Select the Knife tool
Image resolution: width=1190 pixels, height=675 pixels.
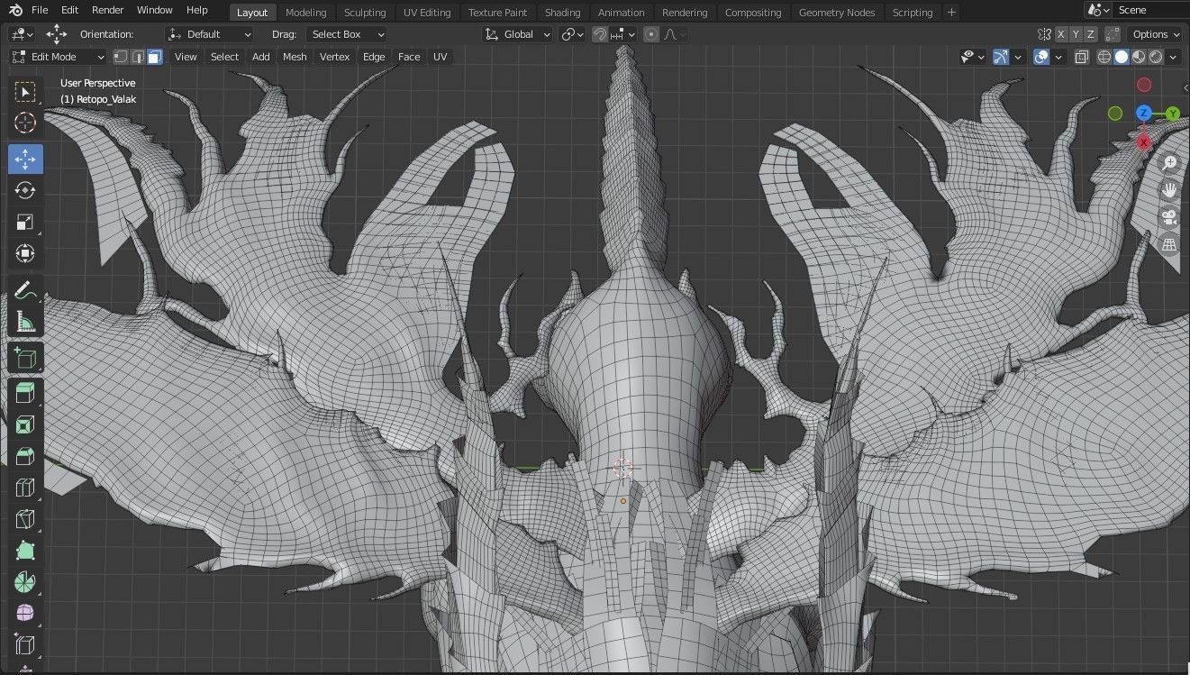coord(25,519)
